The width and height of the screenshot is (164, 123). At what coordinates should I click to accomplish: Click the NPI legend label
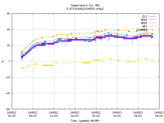[145, 26]
